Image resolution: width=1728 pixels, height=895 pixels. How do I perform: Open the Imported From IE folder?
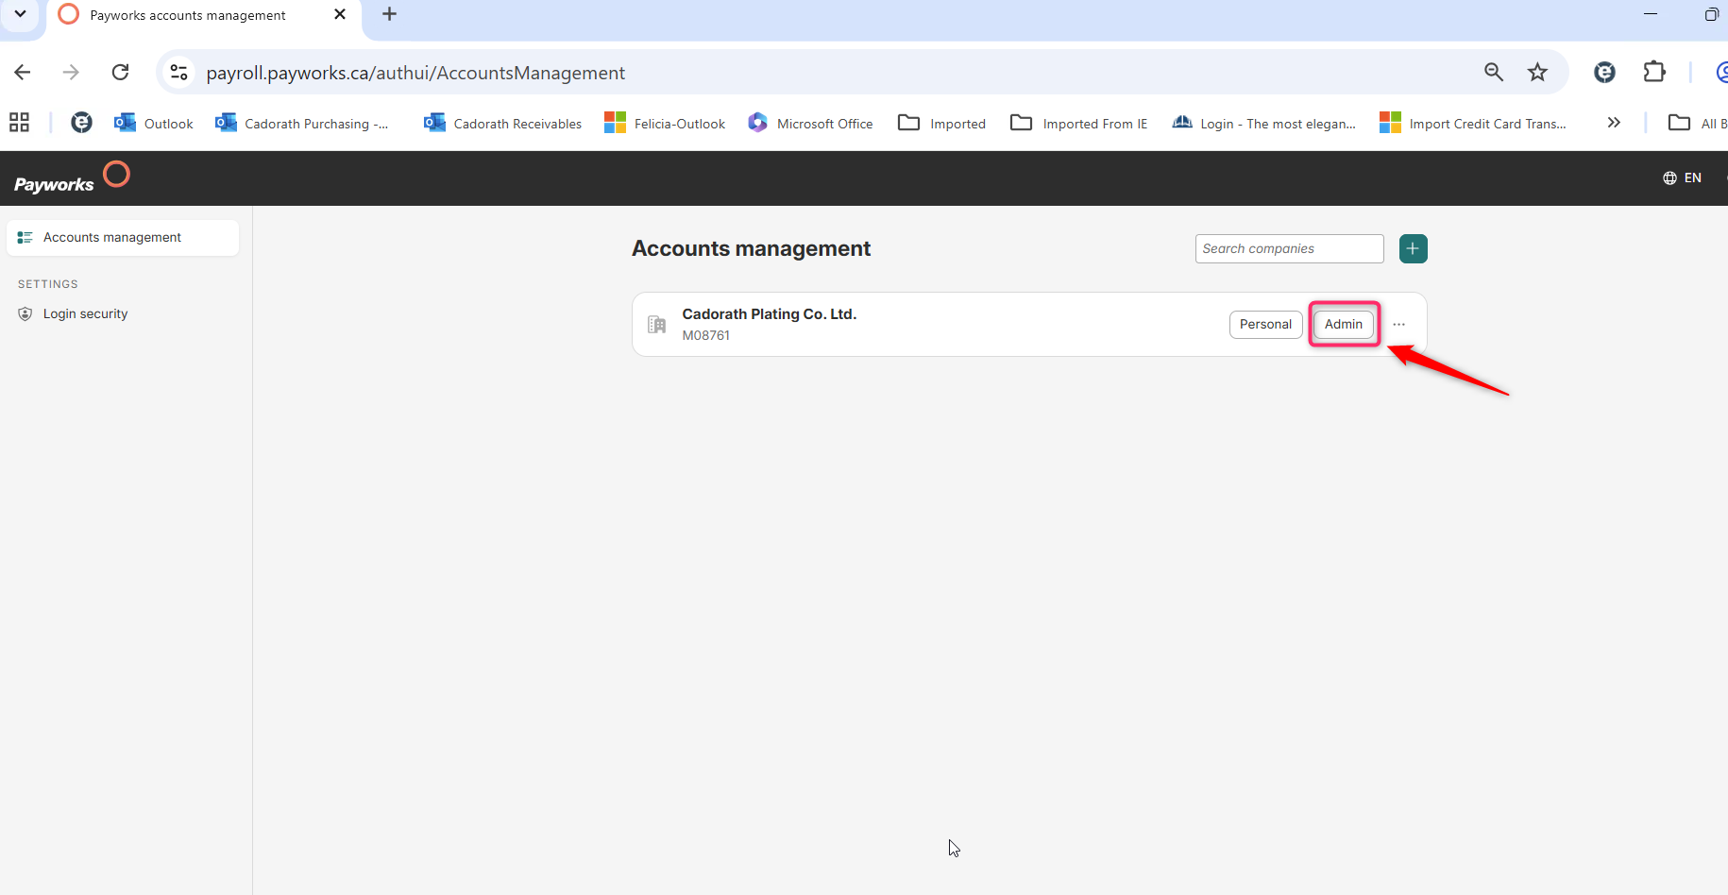pos(1078,124)
